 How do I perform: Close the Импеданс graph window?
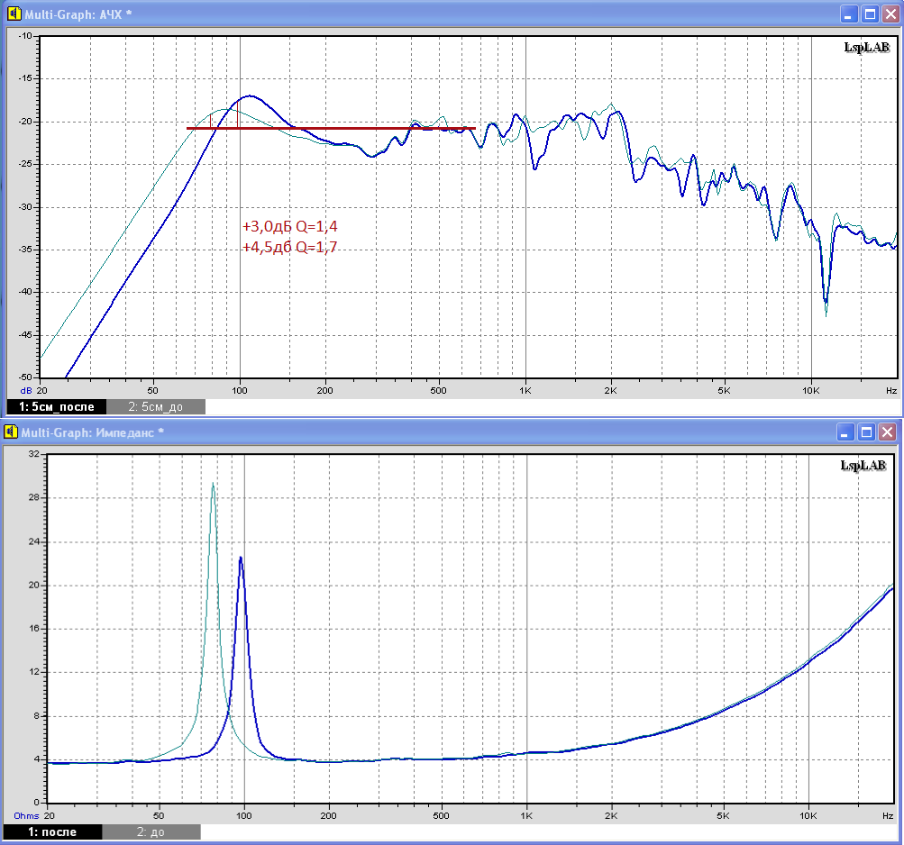coord(890,432)
